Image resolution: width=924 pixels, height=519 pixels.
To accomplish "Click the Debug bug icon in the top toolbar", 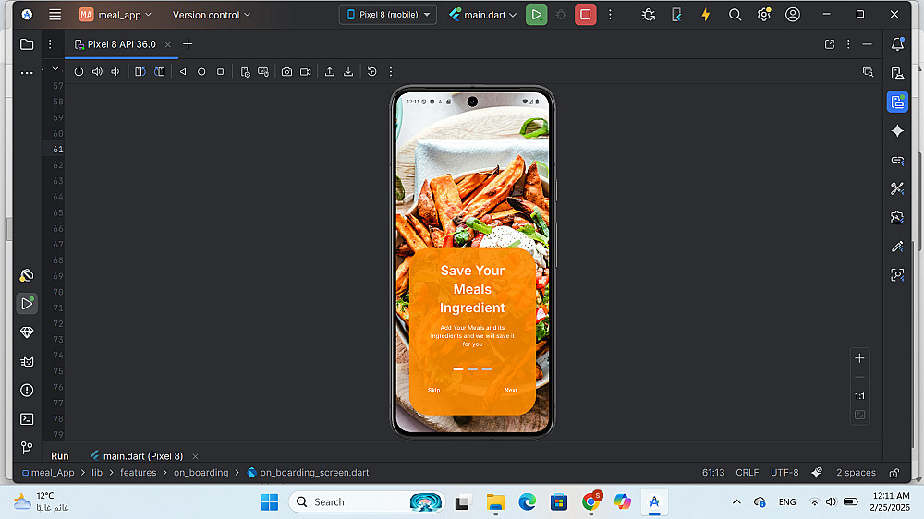I will (561, 15).
